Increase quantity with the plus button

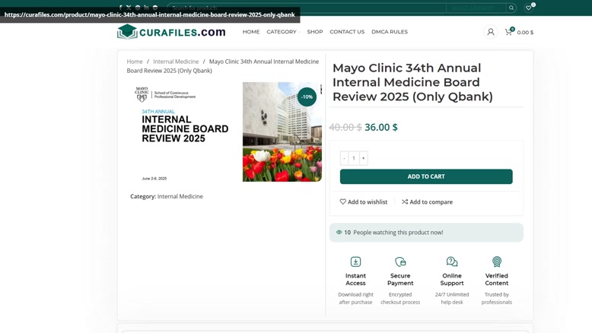(x=363, y=158)
